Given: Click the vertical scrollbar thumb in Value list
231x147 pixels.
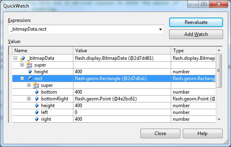Looking at the screenshot, I should (219, 71).
